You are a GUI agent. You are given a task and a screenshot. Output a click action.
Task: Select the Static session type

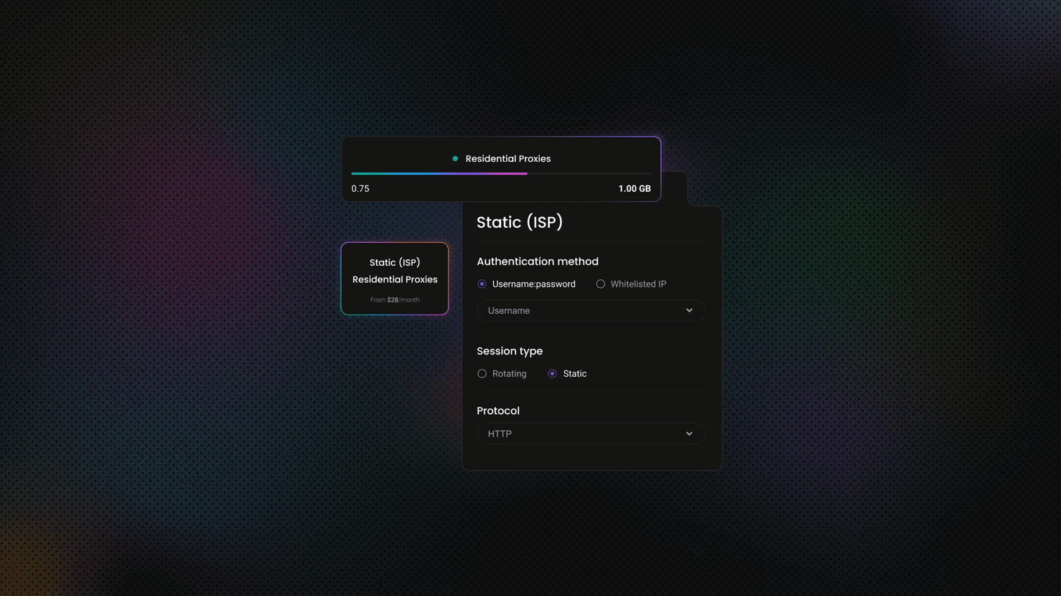point(552,374)
